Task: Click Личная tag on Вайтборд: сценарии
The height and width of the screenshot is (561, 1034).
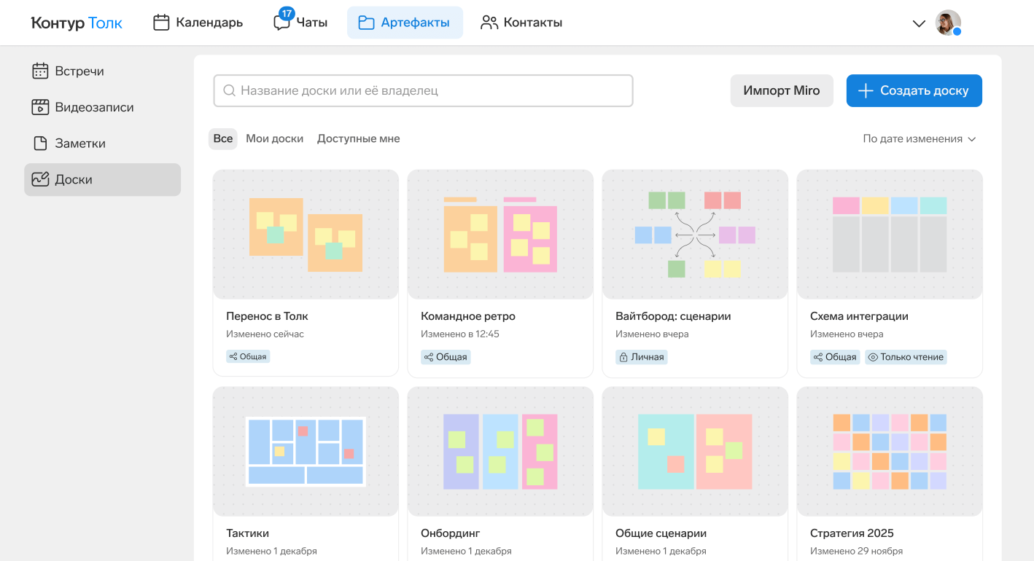Action: (642, 357)
